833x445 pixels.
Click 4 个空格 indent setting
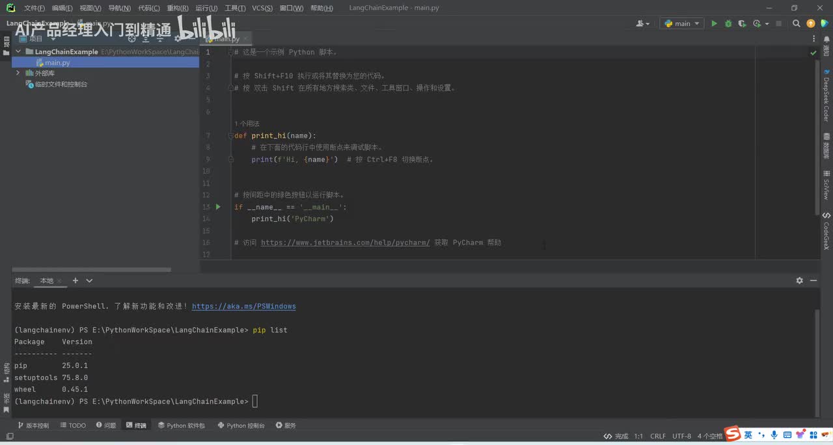click(710, 436)
